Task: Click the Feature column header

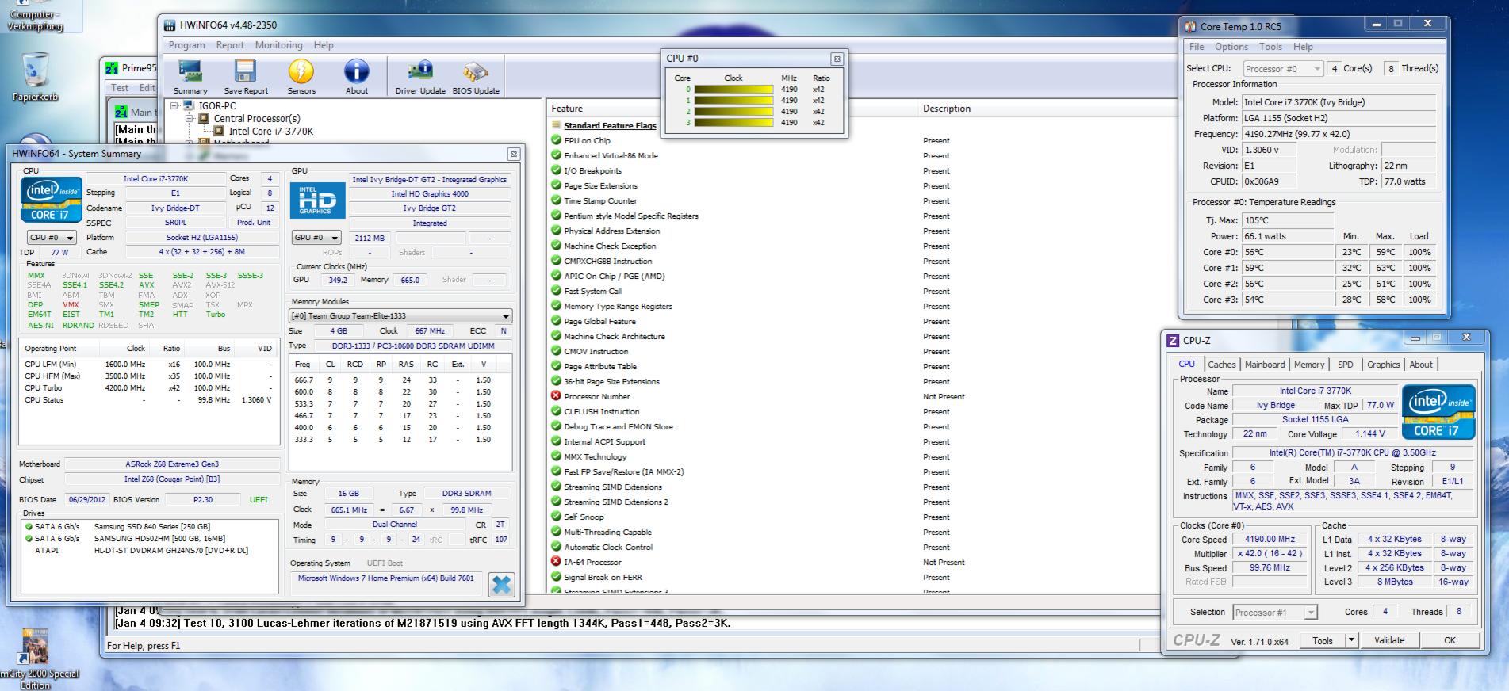Action: (731, 109)
